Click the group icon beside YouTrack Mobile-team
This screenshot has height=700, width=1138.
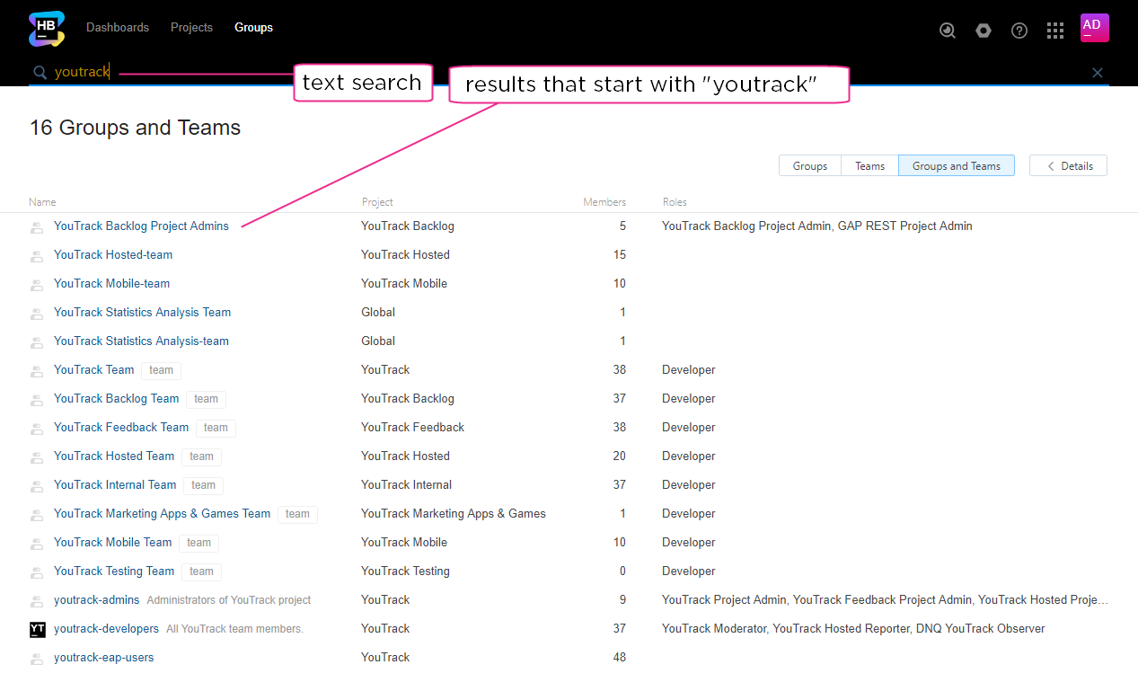(37, 284)
